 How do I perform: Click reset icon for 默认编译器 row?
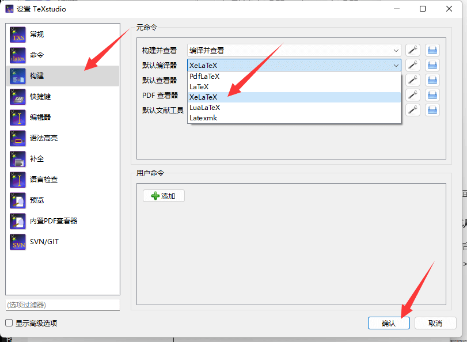coord(432,65)
